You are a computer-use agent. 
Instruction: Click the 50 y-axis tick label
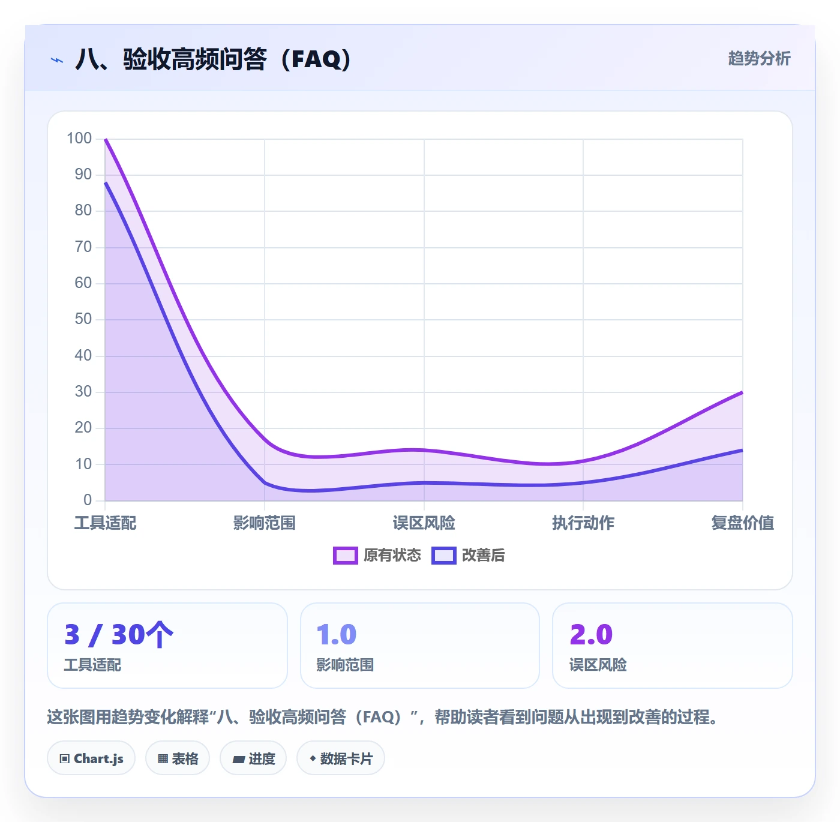point(83,319)
